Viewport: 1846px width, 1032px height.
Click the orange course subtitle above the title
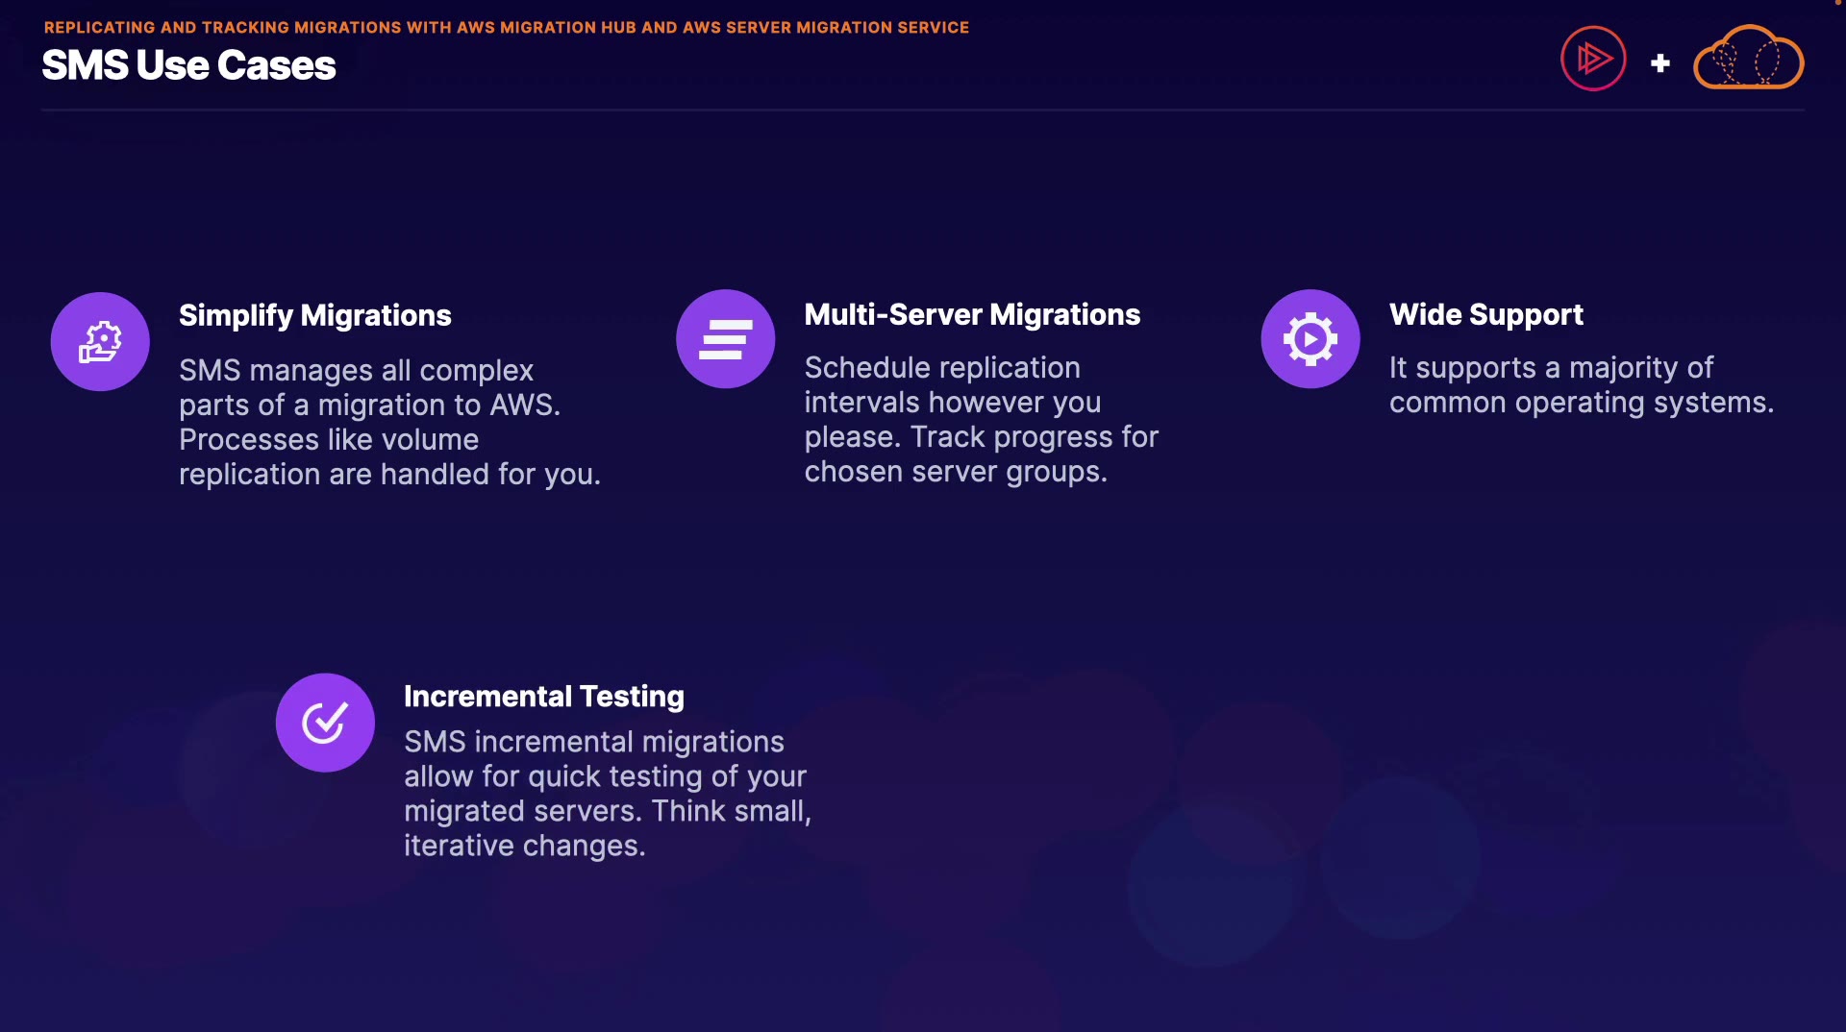point(506,27)
